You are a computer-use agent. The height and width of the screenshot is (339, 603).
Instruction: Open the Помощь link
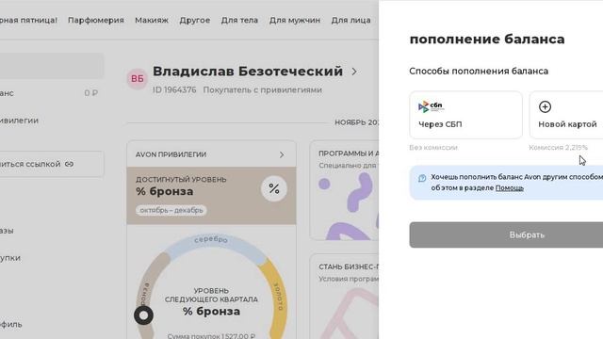tap(509, 188)
